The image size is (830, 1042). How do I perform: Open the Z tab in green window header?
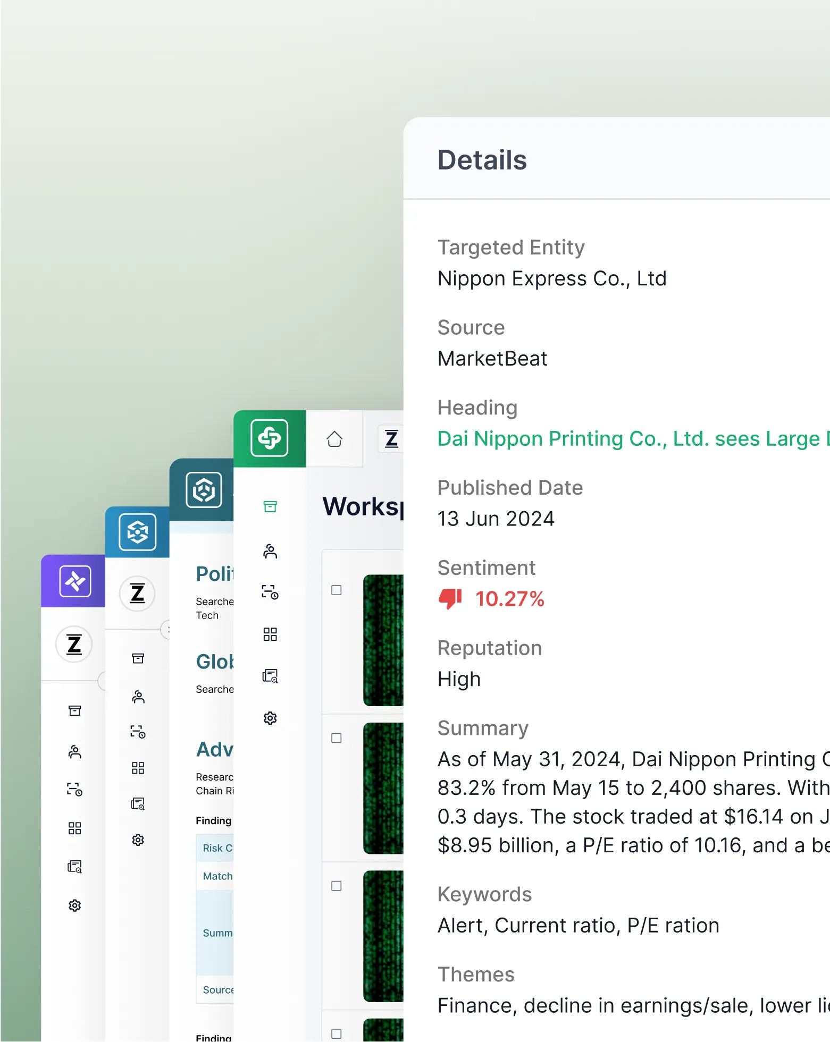point(392,439)
